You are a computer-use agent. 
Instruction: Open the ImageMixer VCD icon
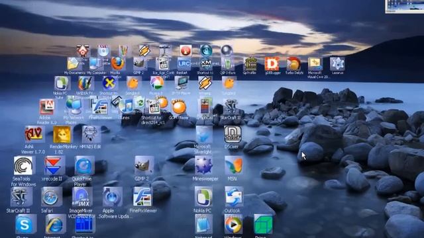click(82, 197)
